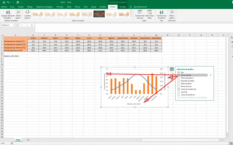
Task: Open the Chart Filters funnel button
Action: click(172, 79)
